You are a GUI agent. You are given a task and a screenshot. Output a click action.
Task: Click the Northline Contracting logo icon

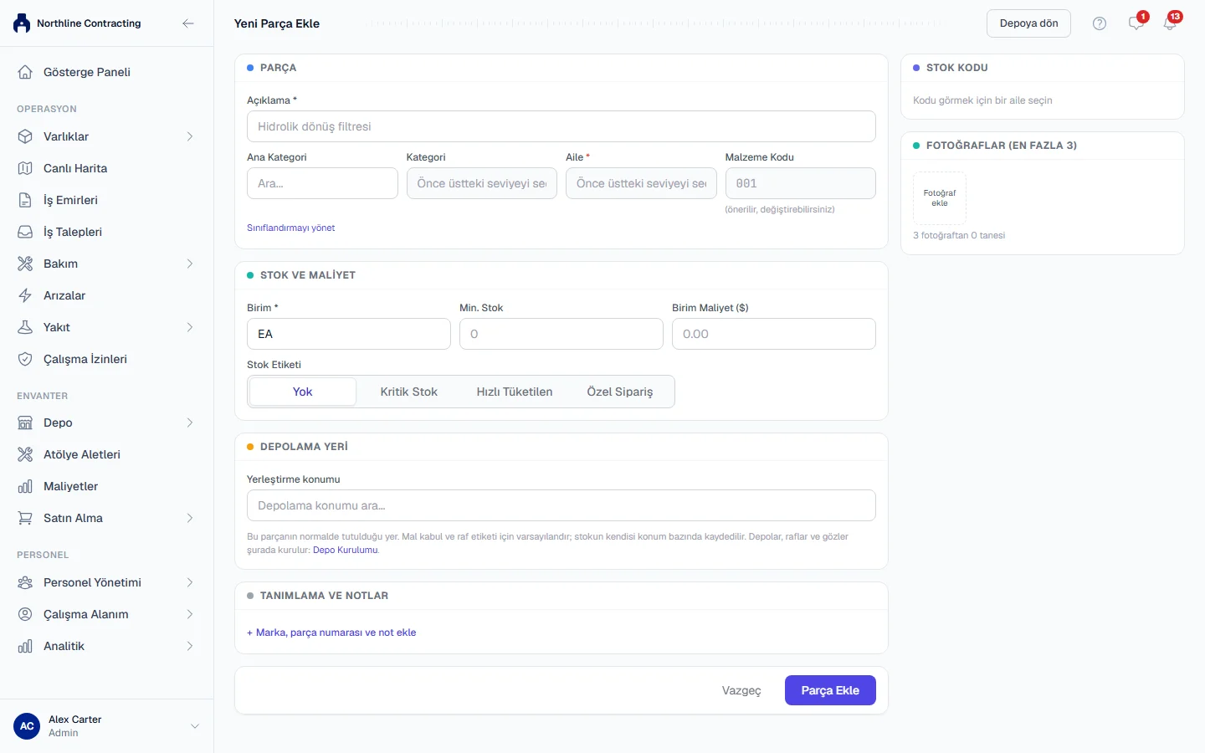coord(22,23)
